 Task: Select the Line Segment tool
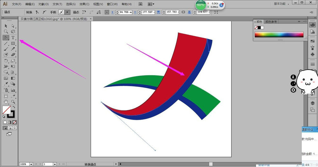point(6,43)
